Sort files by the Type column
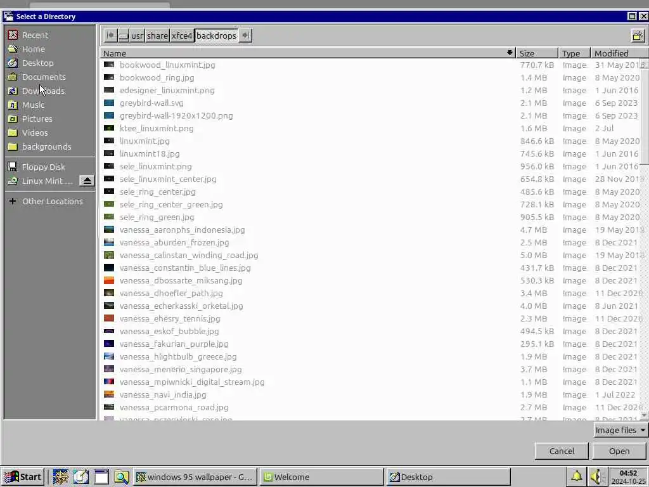This screenshot has width=649, height=487. click(x=574, y=53)
